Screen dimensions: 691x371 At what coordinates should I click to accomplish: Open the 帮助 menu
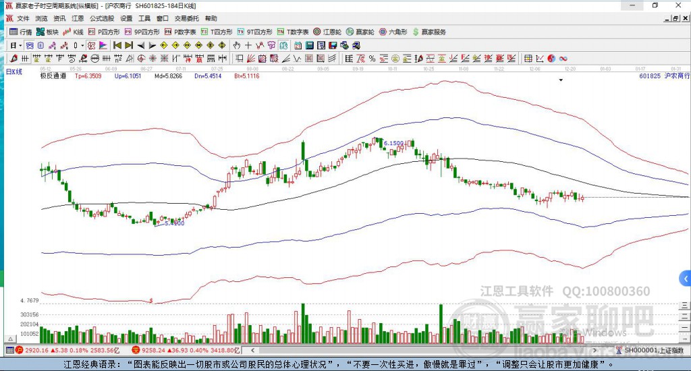[211, 18]
